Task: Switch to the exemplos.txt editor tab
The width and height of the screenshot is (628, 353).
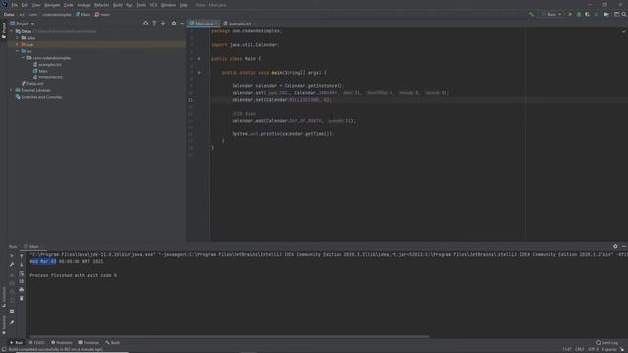Action: coord(239,24)
